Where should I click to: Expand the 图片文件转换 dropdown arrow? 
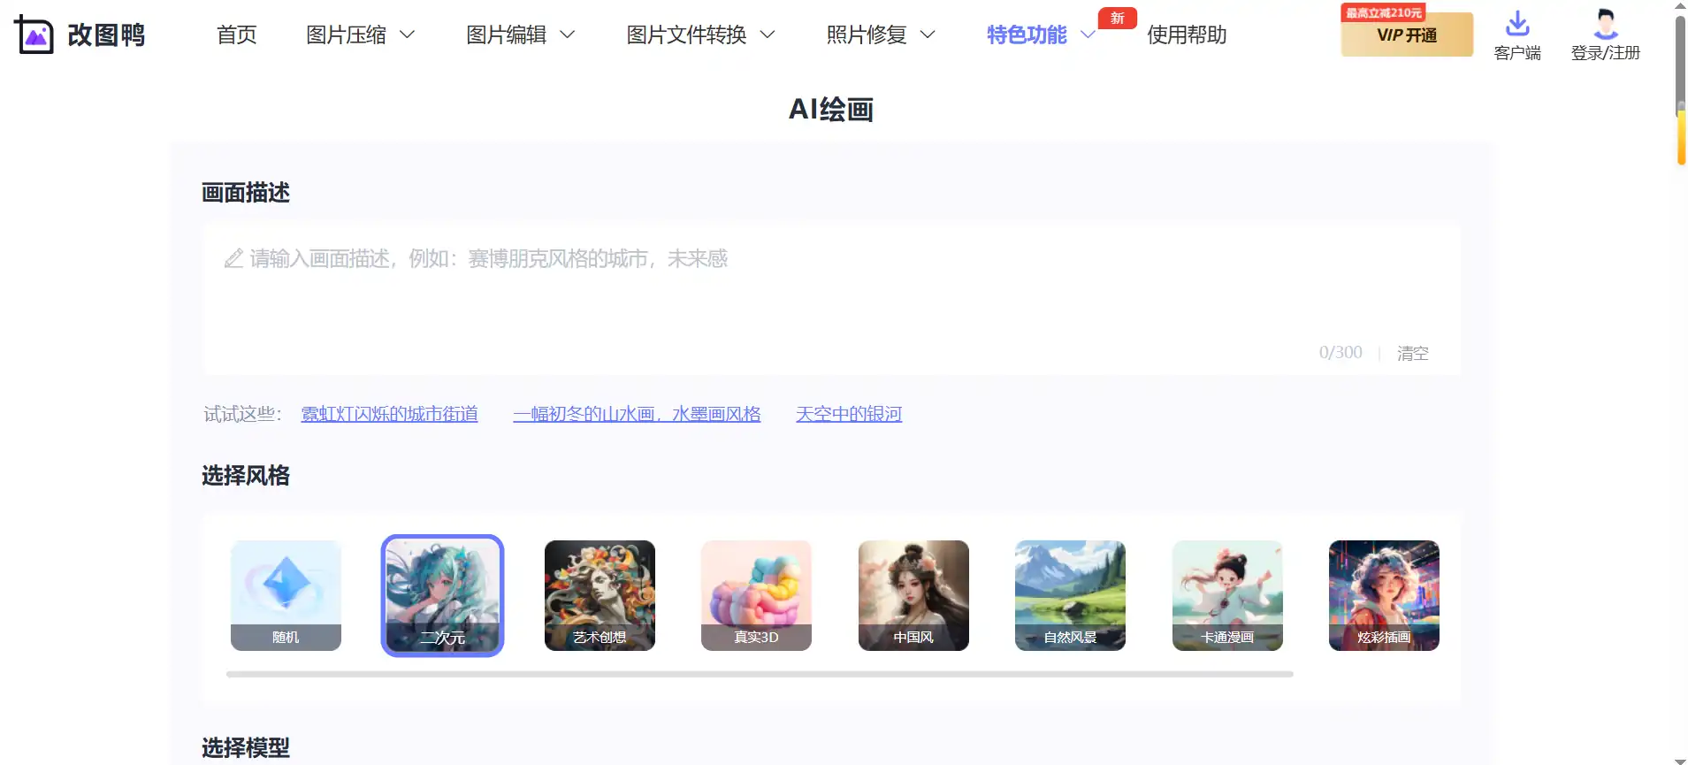tap(768, 34)
